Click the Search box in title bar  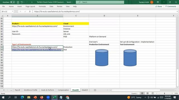pyautogui.click(x=100, y=2)
